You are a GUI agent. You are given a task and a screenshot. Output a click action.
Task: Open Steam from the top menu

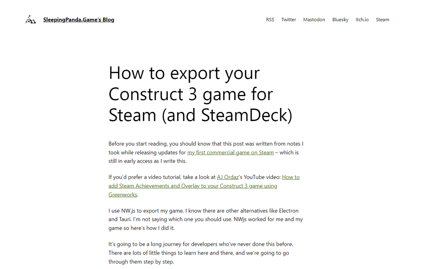(382, 20)
